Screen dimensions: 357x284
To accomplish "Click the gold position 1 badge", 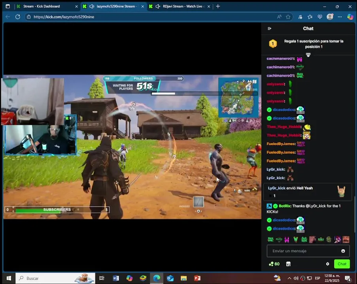I will (x=273, y=44).
